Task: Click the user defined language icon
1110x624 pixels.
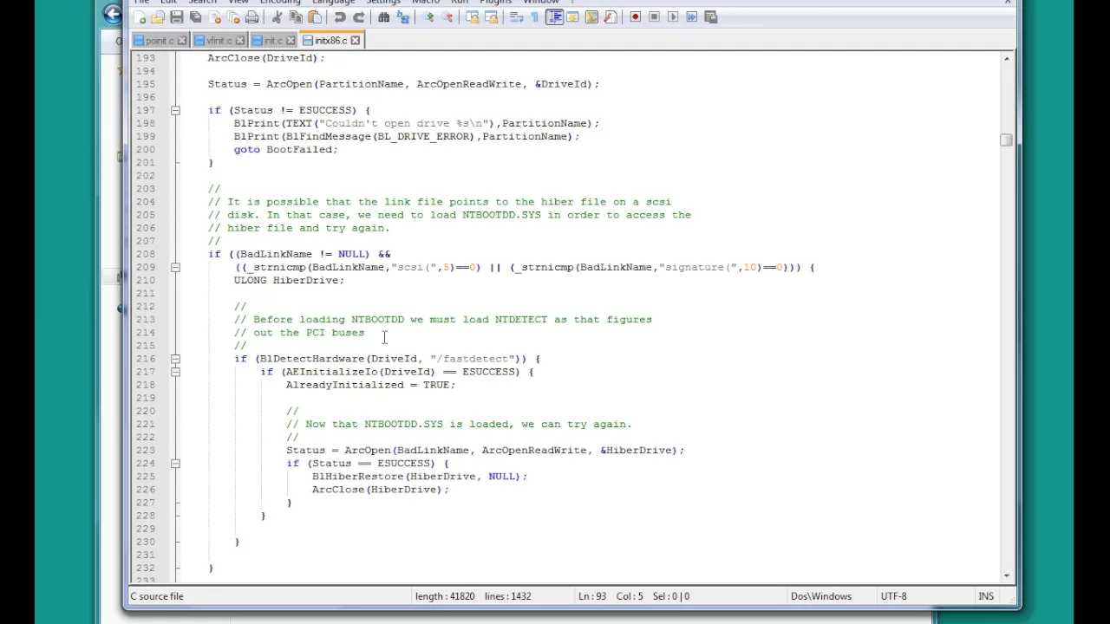Action: 573,16
